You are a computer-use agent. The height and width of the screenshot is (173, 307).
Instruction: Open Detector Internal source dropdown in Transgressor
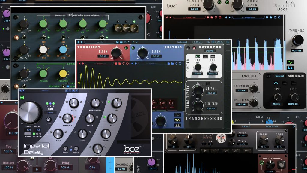click(210, 51)
